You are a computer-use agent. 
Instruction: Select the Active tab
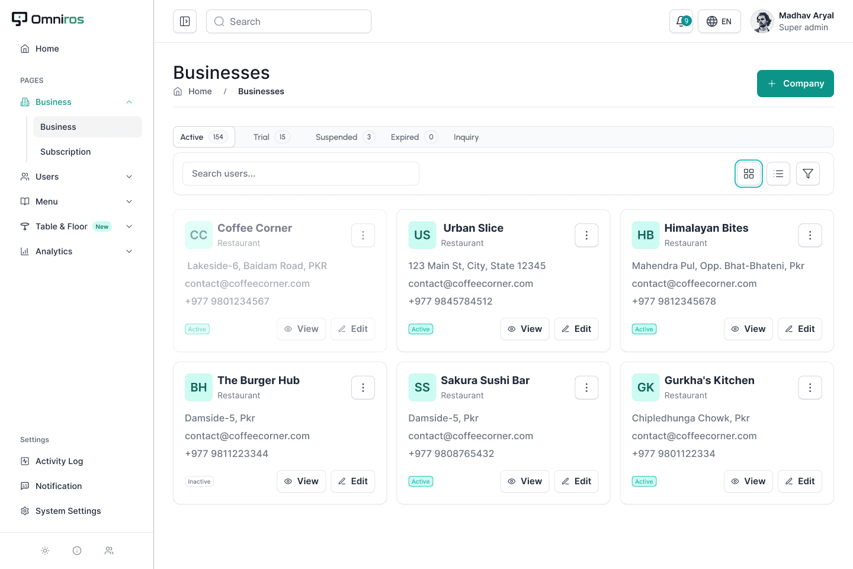tap(204, 137)
